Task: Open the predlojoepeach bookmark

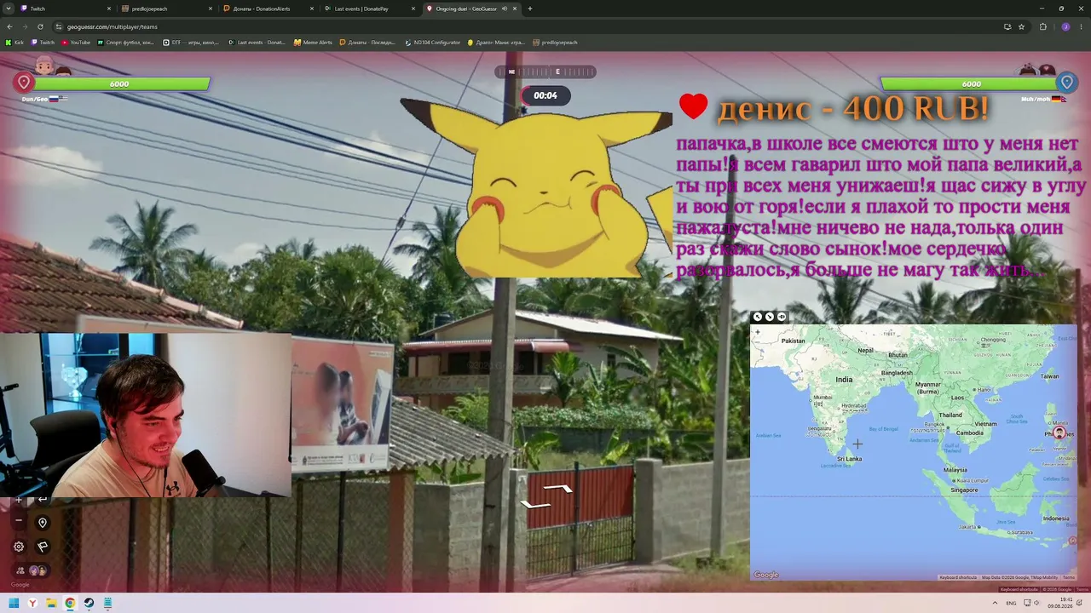Action: pos(554,43)
